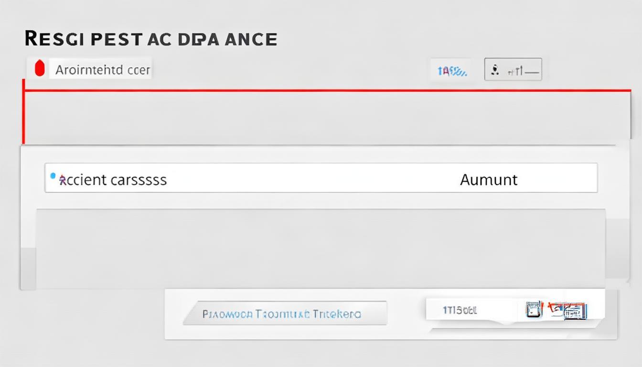Click the RESGI PEST AC DPA ANCE heading
Screen dimensions: 642x367
[151, 39]
